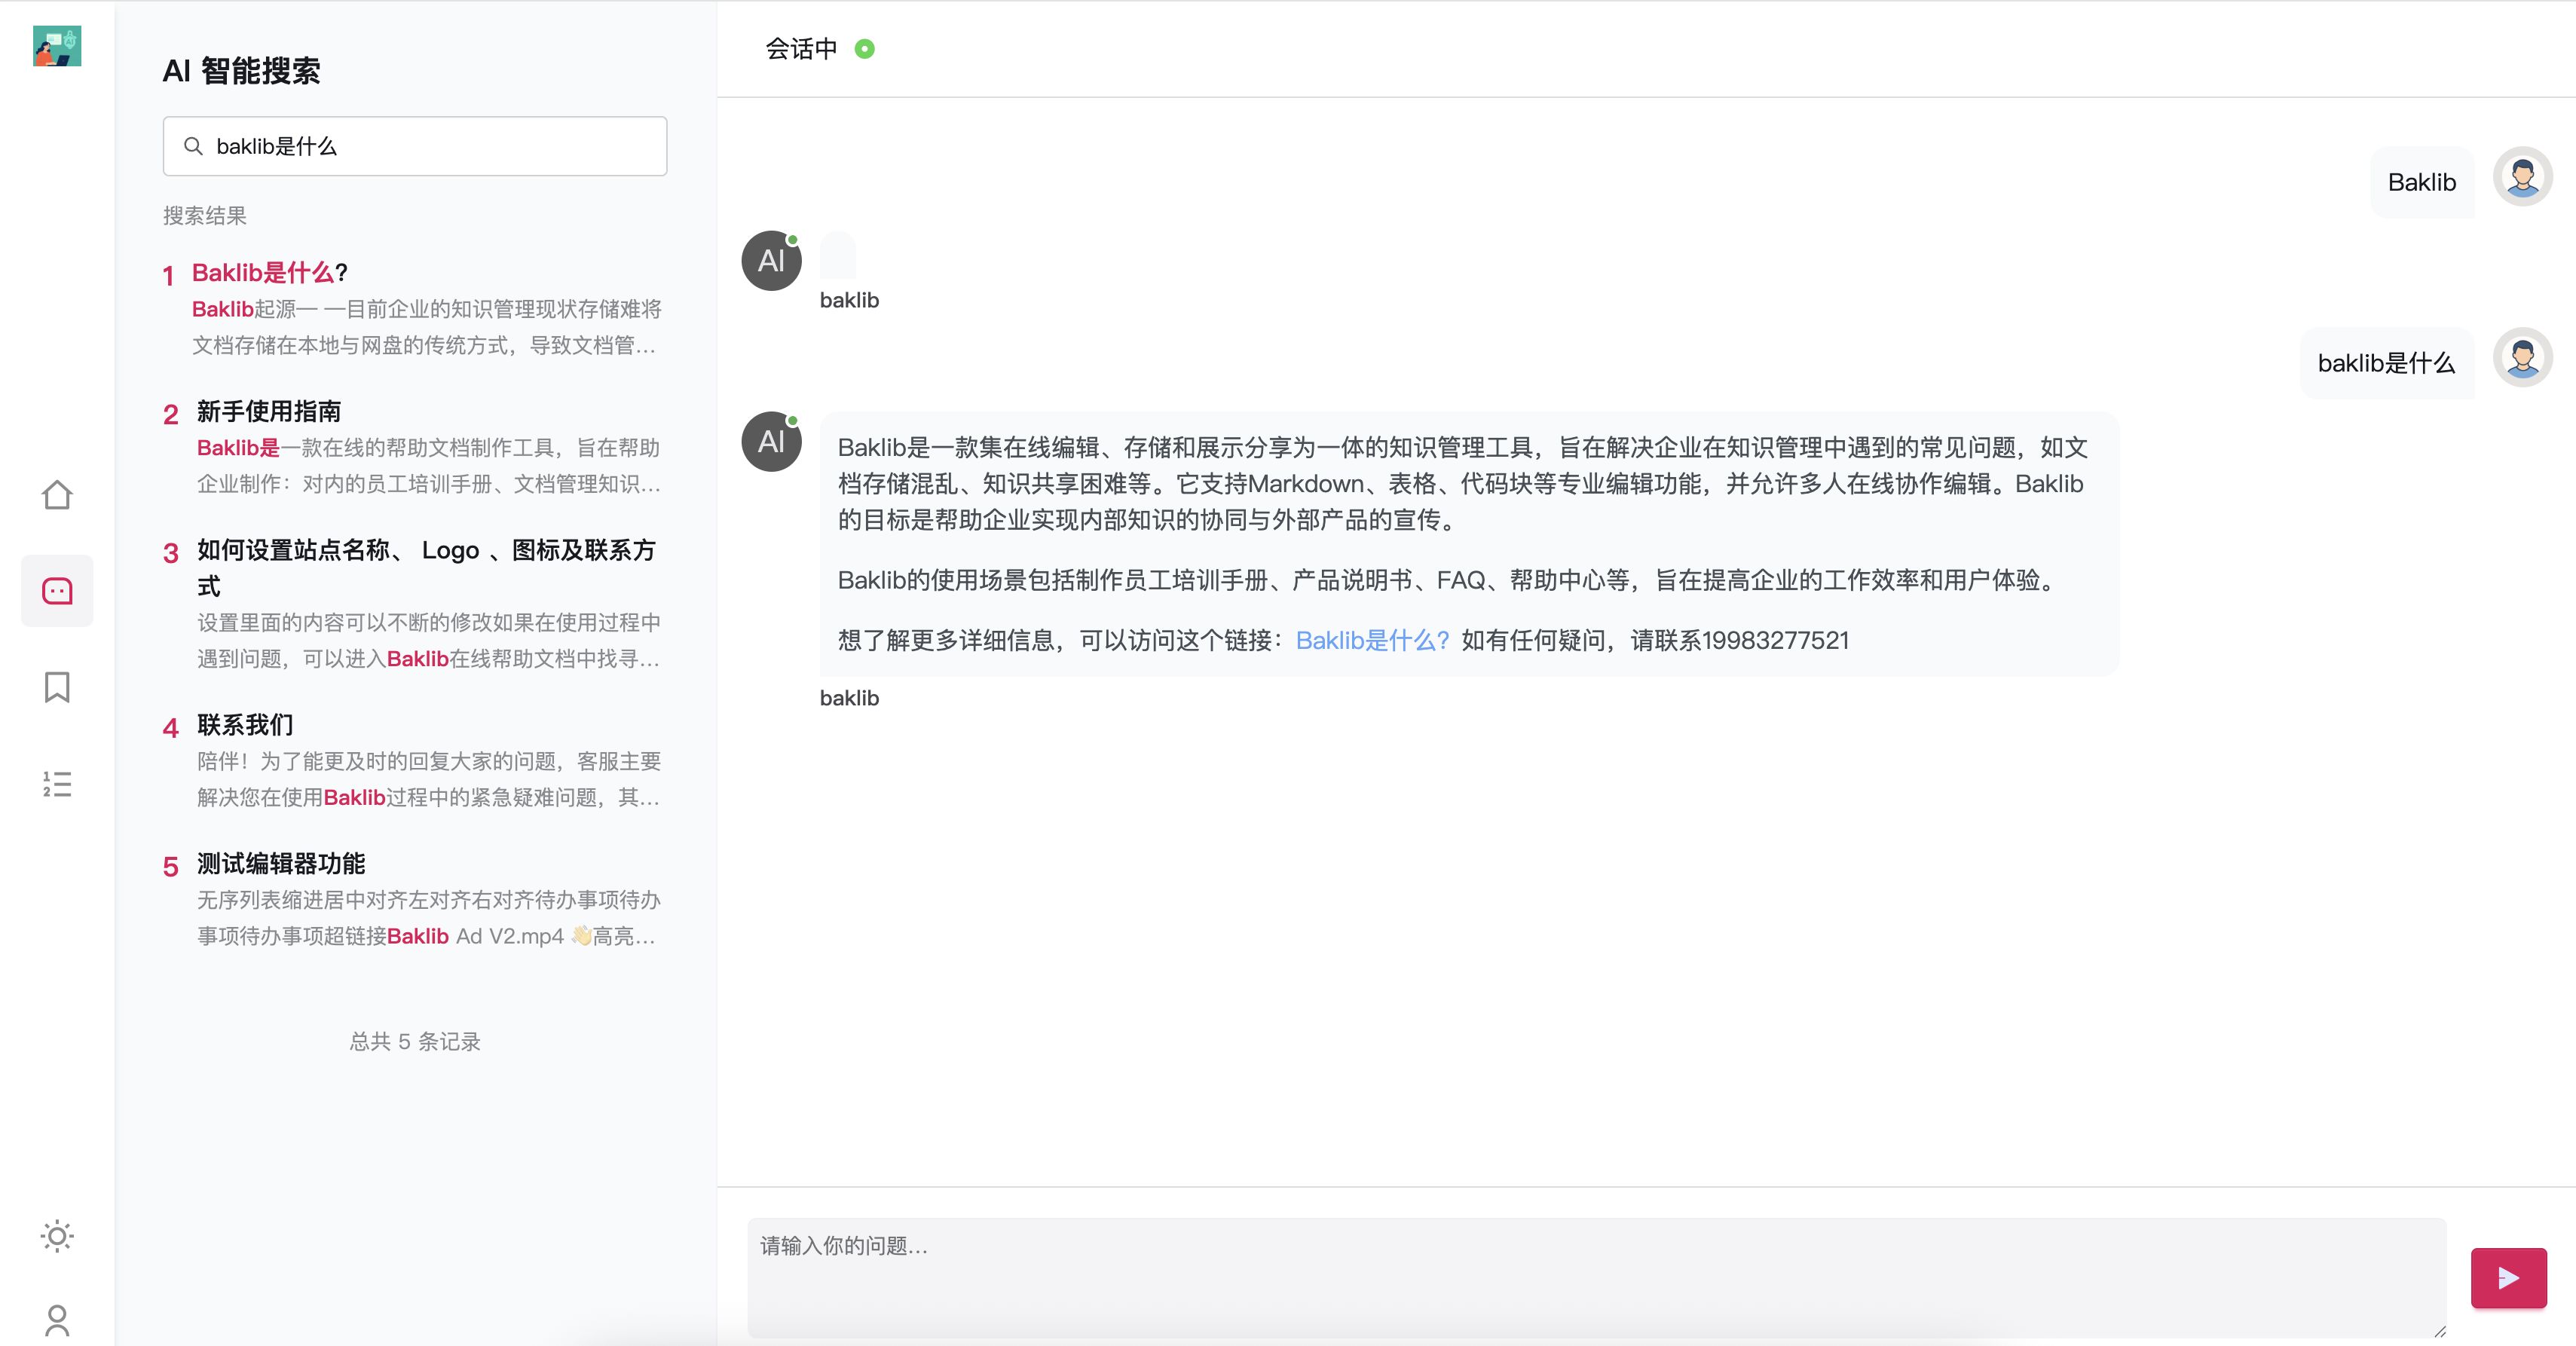The width and height of the screenshot is (2576, 1346).
Task: Open search result "联系我们"
Action: click(x=245, y=725)
